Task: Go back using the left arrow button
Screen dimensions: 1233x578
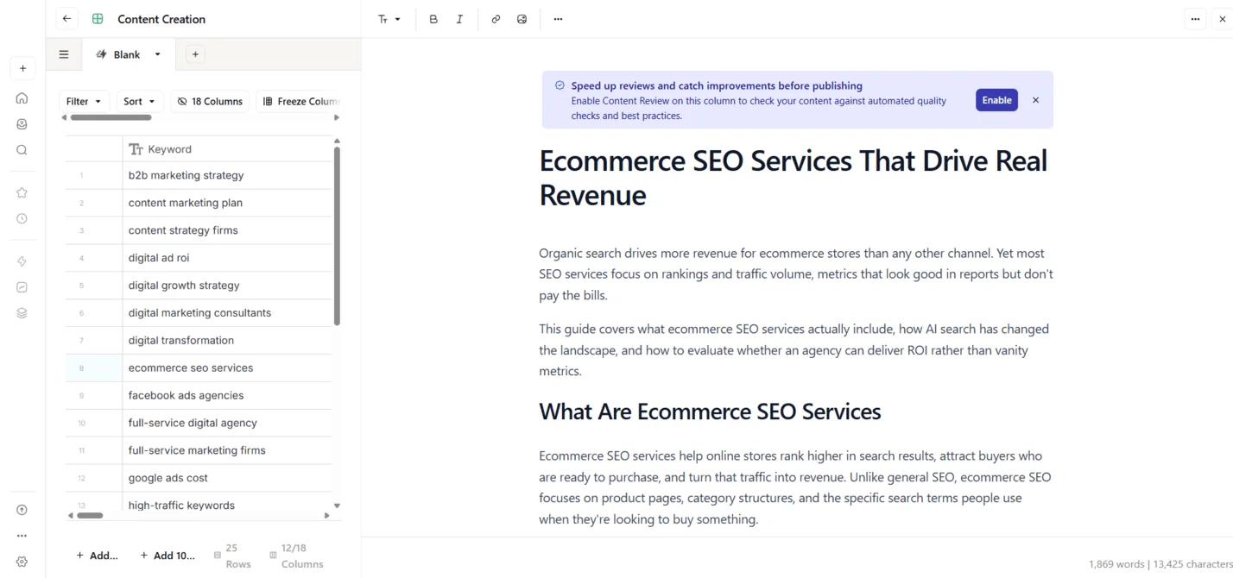Action: click(x=66, y=19)
